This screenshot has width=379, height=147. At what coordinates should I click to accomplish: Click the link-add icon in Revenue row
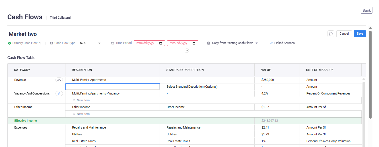point(59,80)
